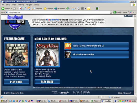Click the yellow Discuss note icon
This screenshot has width=137, height=103.
point(88,8)
